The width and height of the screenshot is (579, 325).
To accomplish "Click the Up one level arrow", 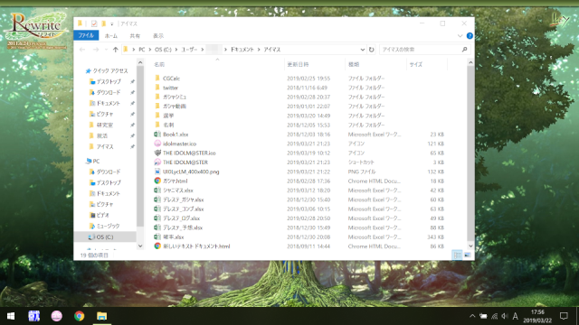I will 115,50.
